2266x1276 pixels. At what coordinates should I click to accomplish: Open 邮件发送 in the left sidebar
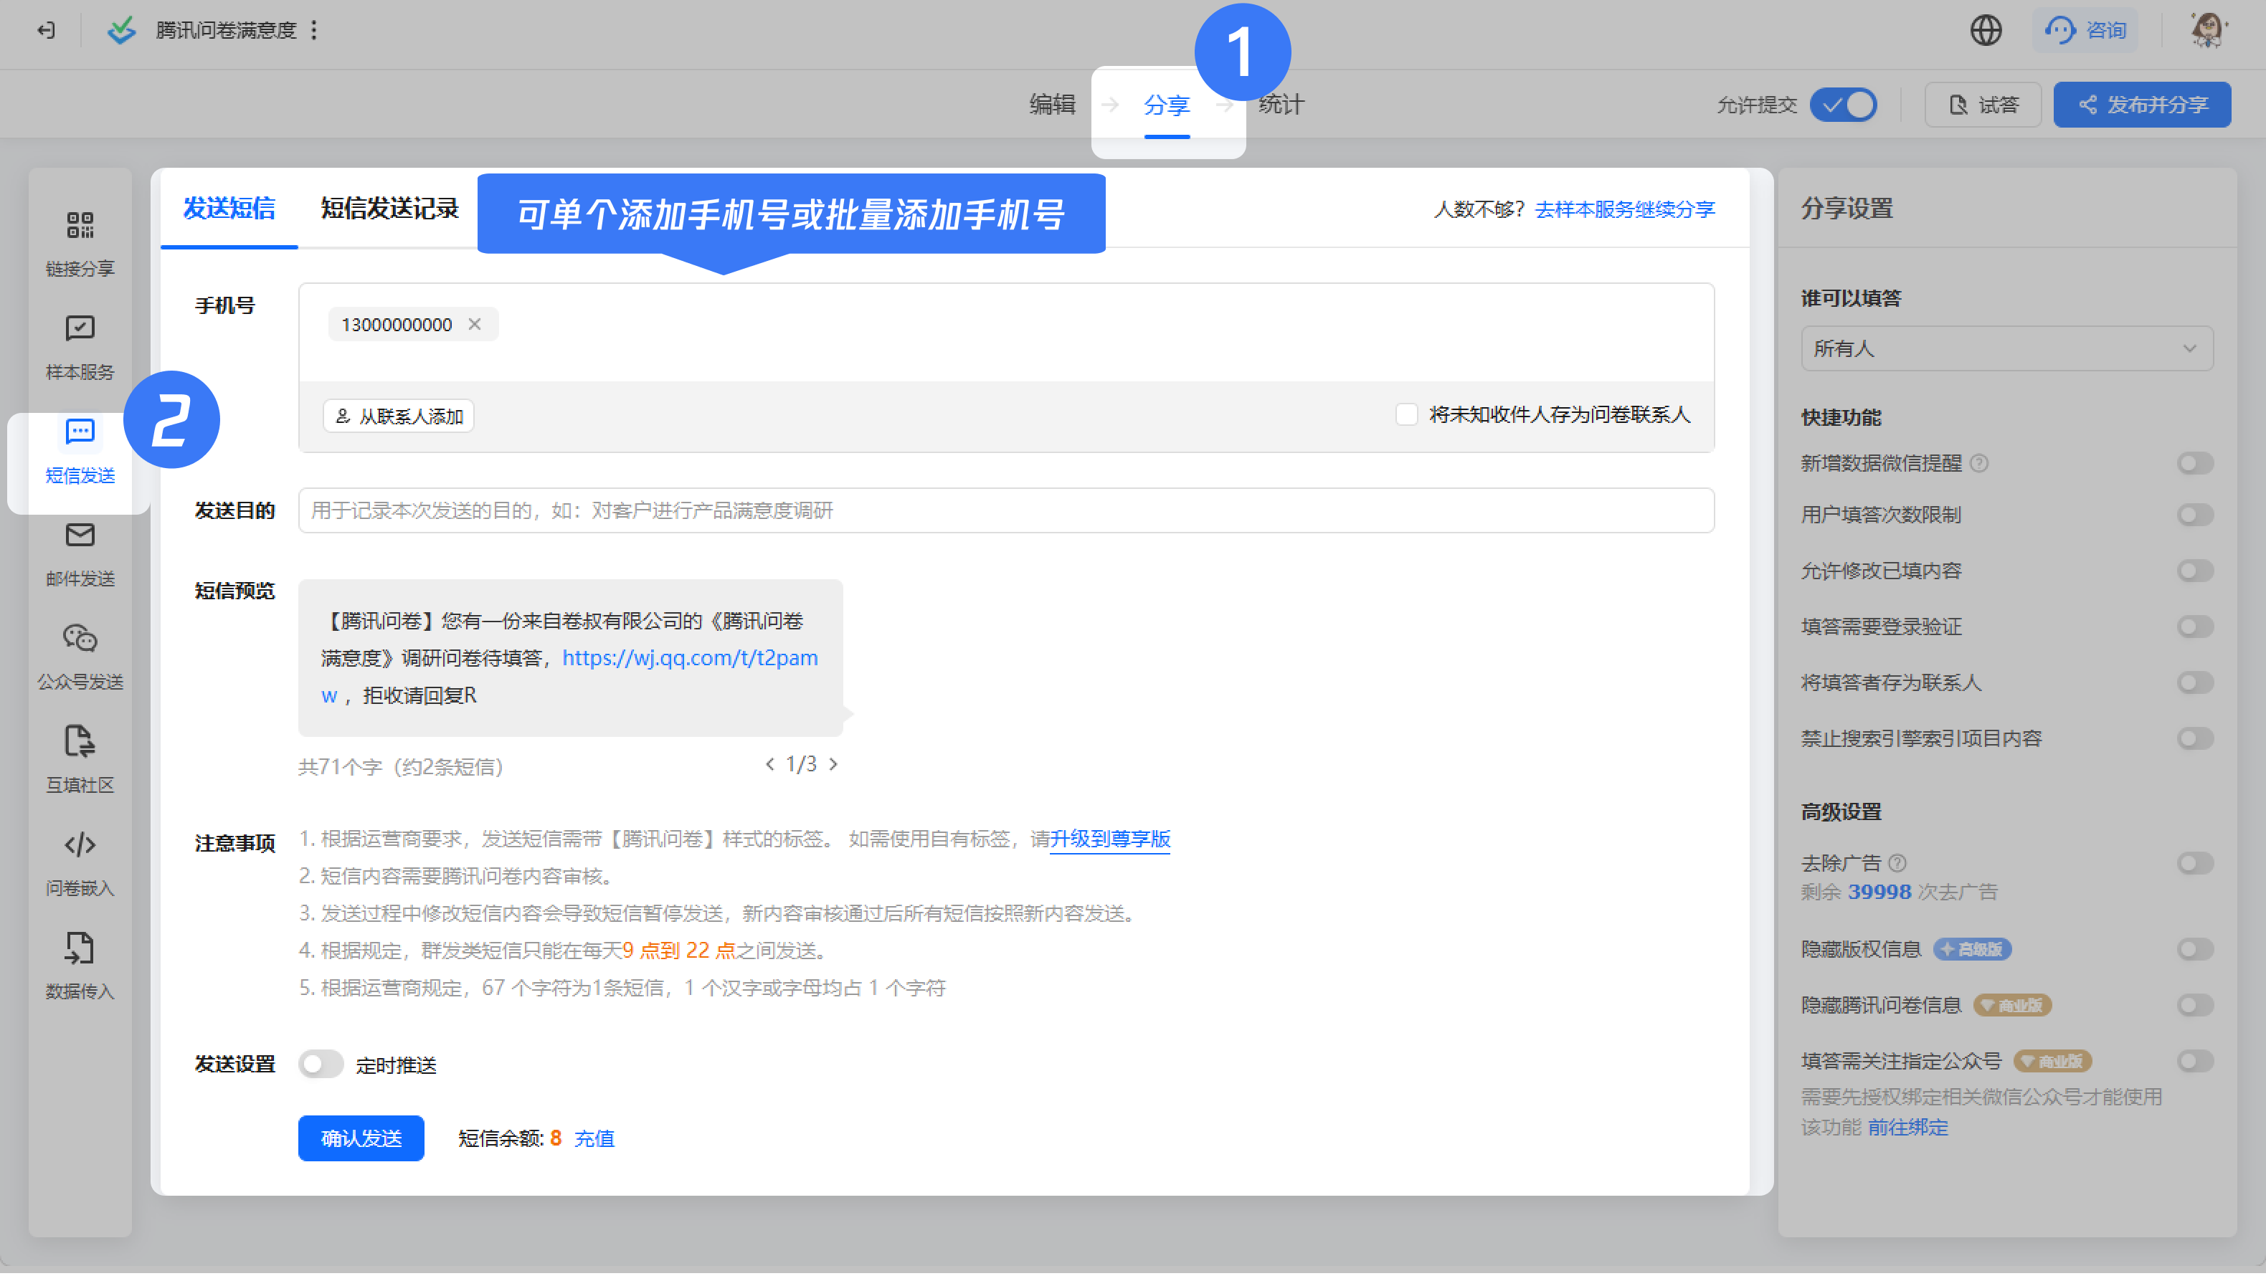(80, 555)
